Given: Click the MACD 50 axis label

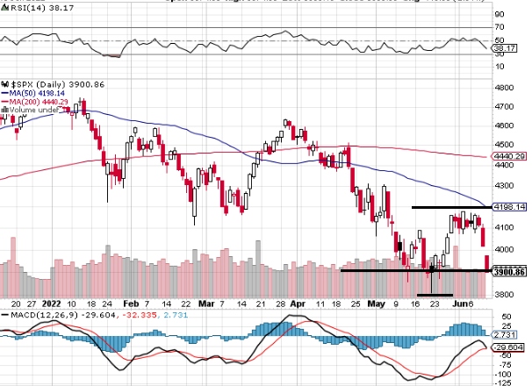Looking at the screenshot, I should [507, 317].
